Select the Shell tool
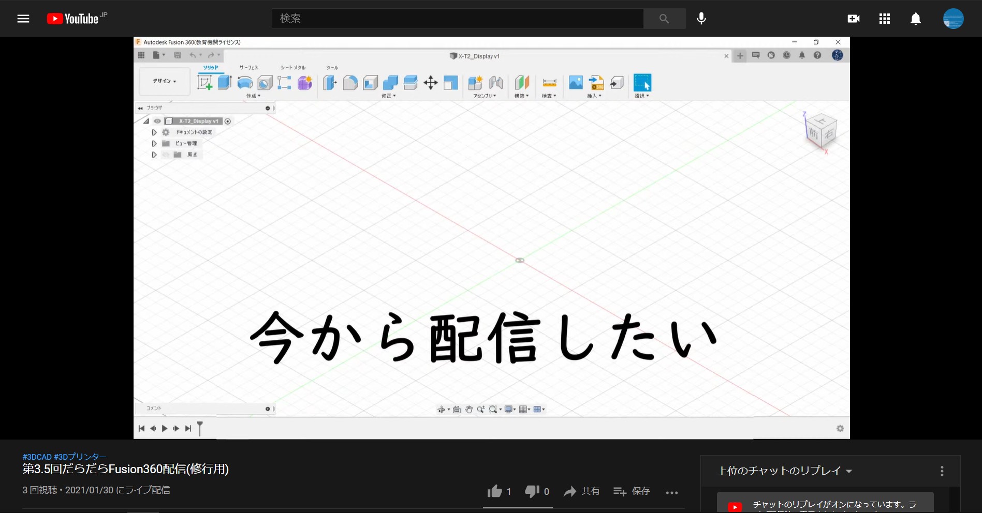The height and width of the screenshot is (513, 982). pyautogui.click(x=371, y=83)
